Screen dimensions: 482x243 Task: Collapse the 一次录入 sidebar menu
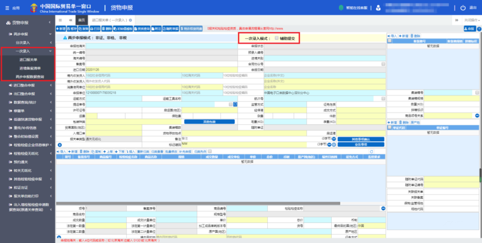28,51
